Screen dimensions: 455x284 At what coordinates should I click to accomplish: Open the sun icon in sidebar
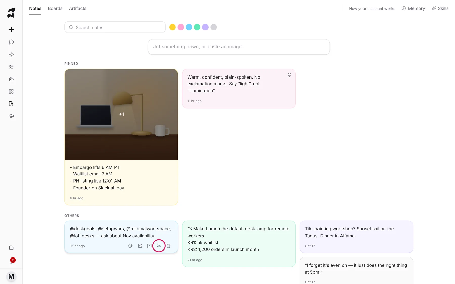click(x=11, y=55)
